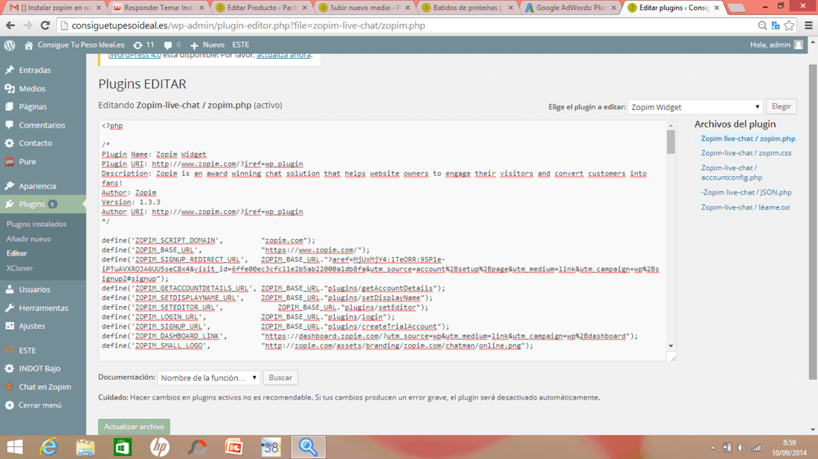818x459 pixels.
Task: Switch to the Editar Producto tab
Action: (261, 8)
